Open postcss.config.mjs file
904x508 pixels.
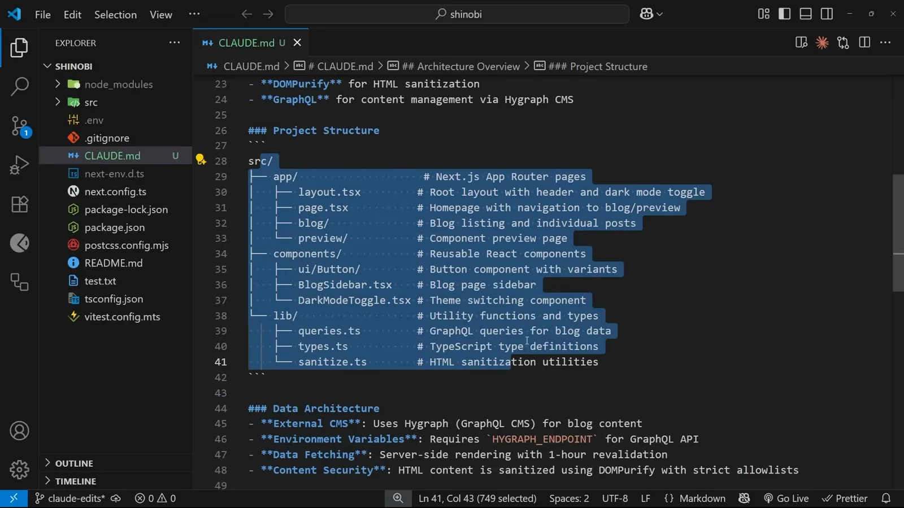pyautogui.click(x=115, y=245)
